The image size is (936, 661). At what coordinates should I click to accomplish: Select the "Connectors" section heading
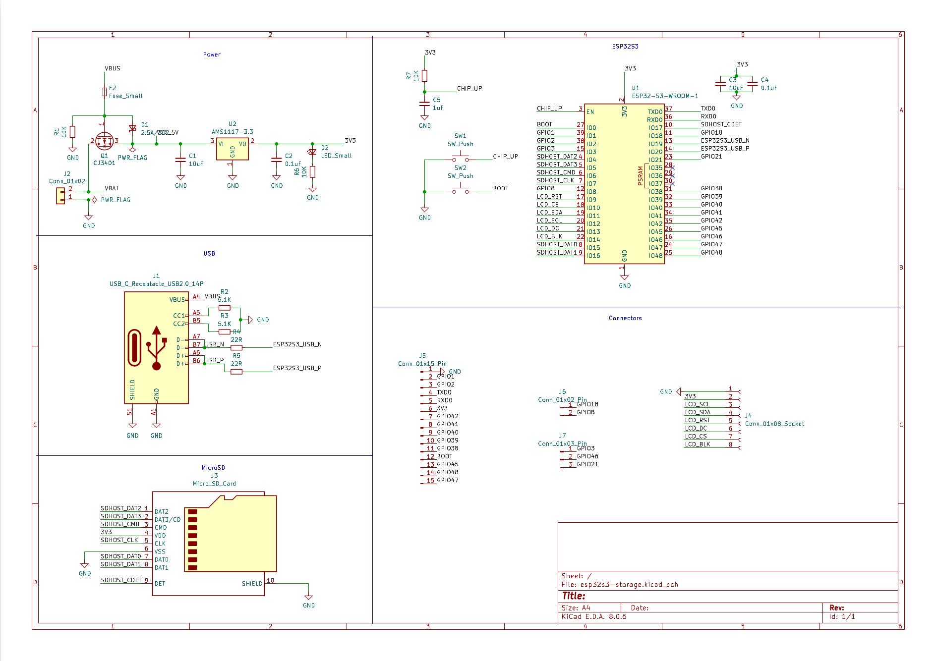point(625,318)
